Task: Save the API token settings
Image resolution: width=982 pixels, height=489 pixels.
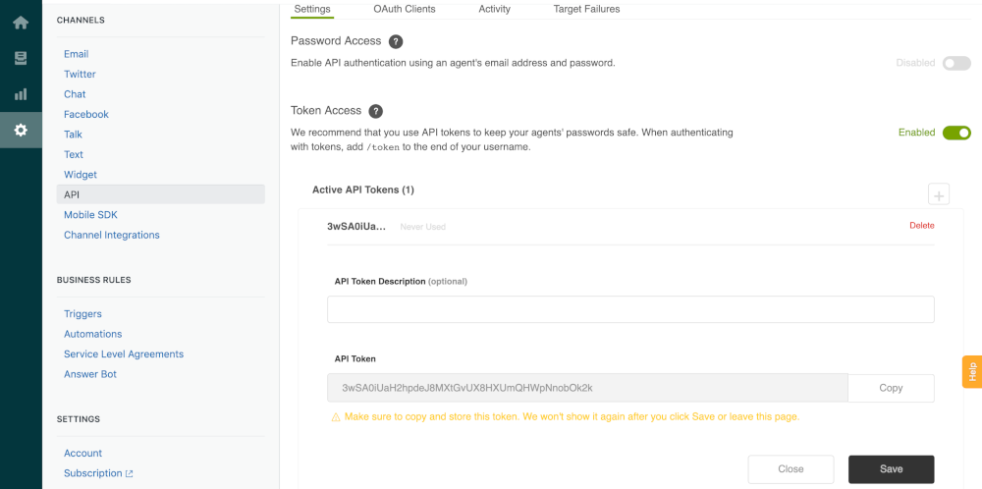Action: 891,469
